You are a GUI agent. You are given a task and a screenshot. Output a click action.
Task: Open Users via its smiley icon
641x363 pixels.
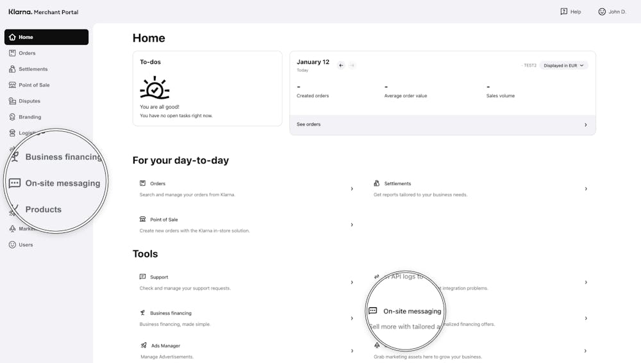tap(12, 245)
